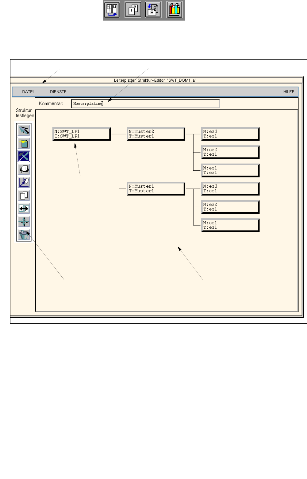The image size is (307, 479).
Task: Select node N:ez2 under muster2
Action: tap(230, 152)
